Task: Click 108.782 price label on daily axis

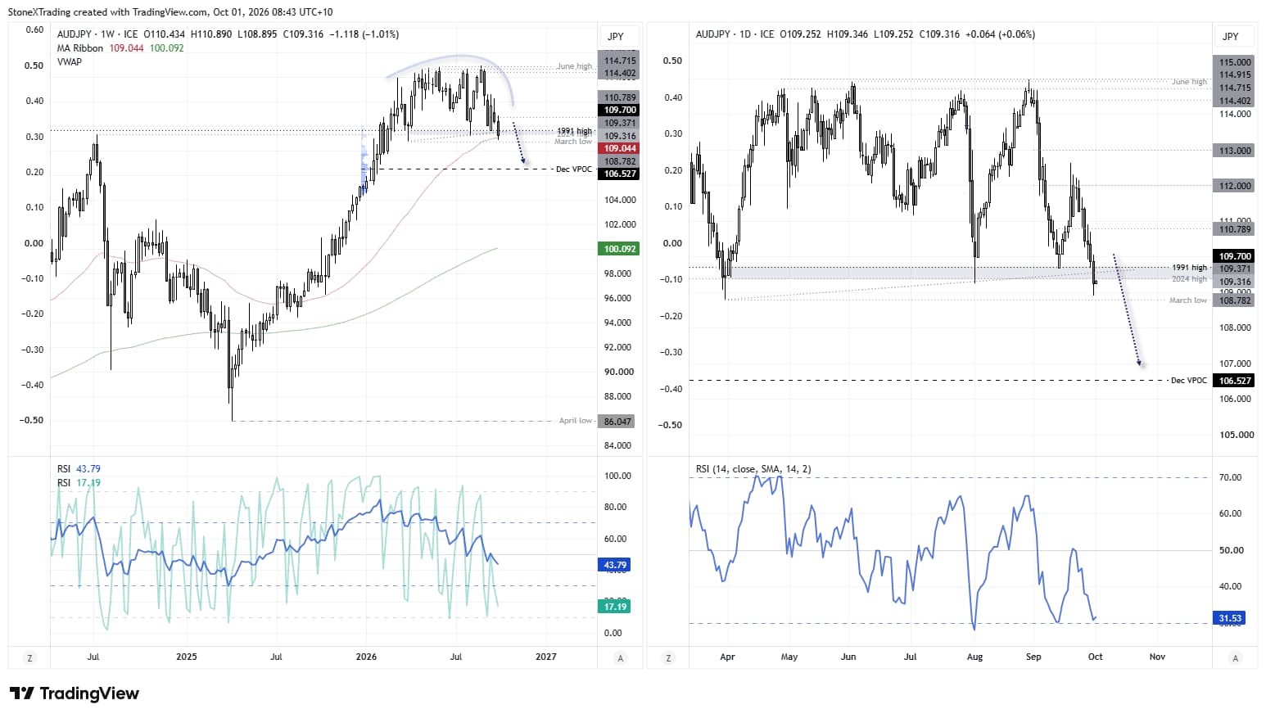Action: (x=1235, y=300)
